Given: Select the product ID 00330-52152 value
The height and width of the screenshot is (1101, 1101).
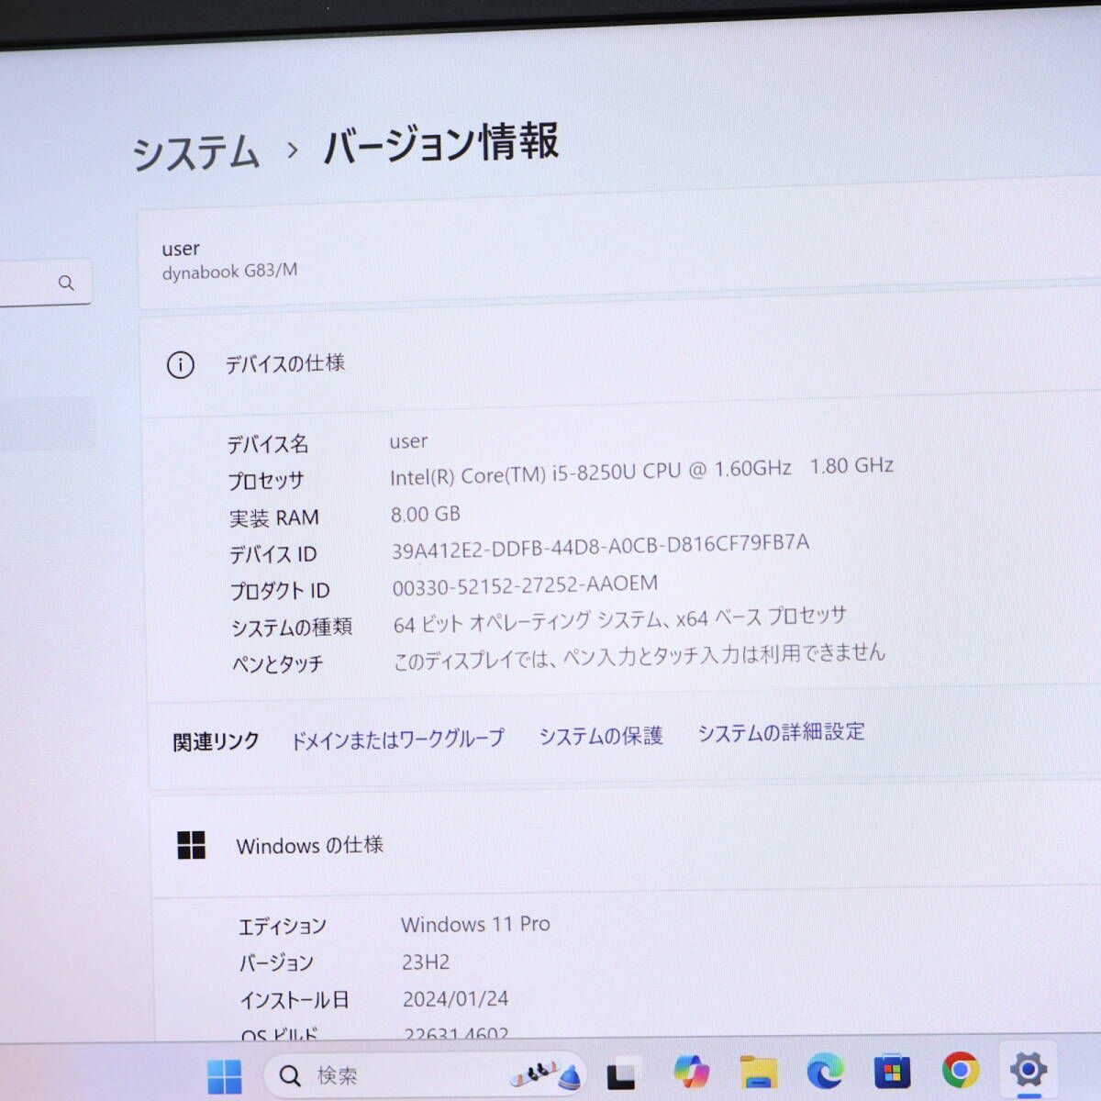Looking at the screenshot, I should (x=525, y=584).
